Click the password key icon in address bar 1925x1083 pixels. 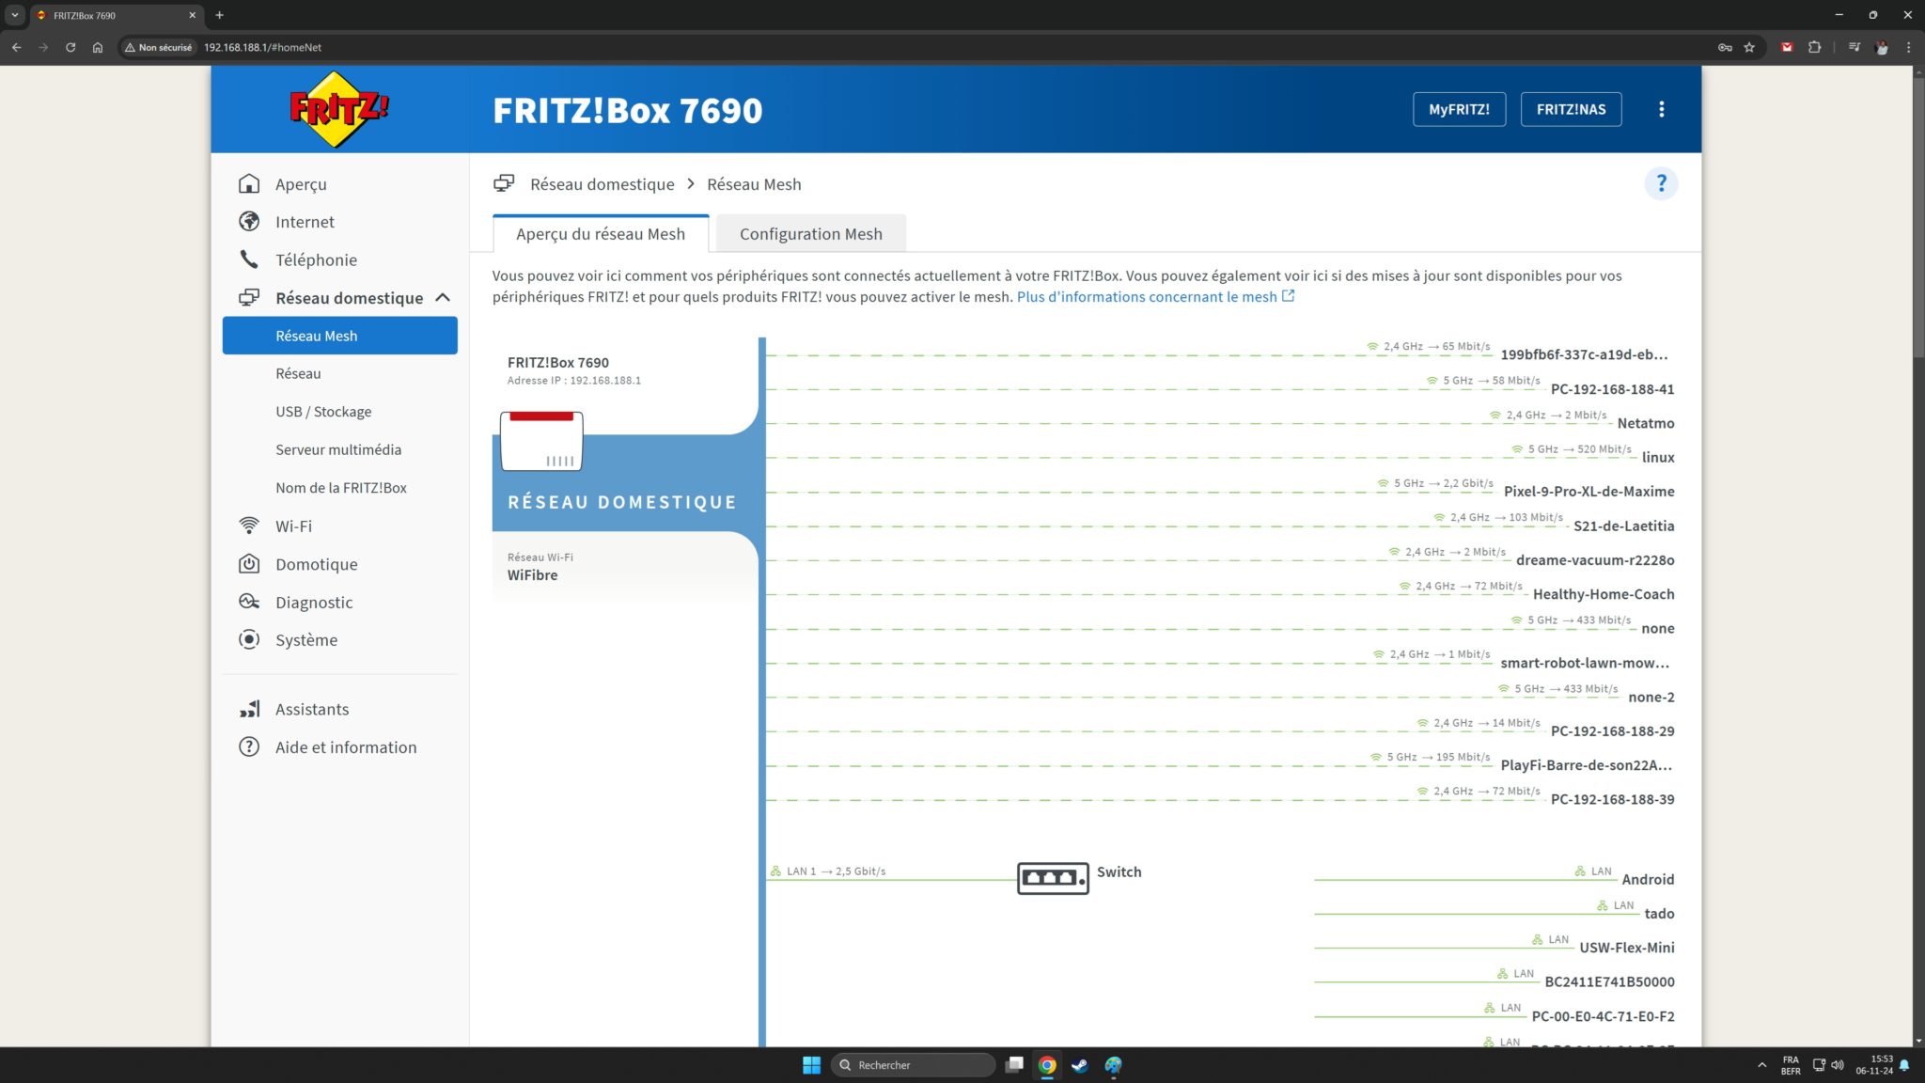point(1725,47)
